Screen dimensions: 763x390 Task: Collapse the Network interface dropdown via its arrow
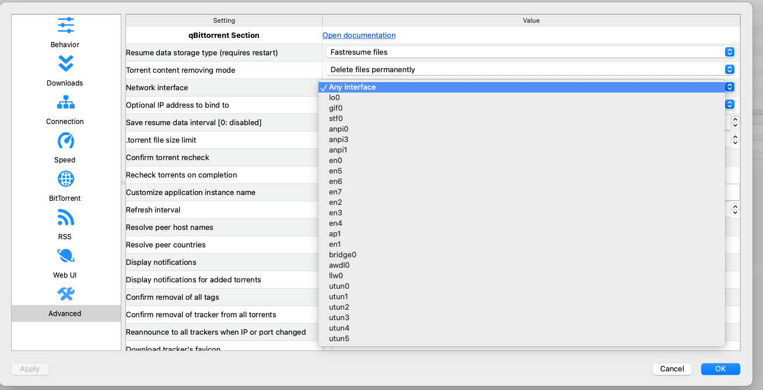[x=729, y=87]
